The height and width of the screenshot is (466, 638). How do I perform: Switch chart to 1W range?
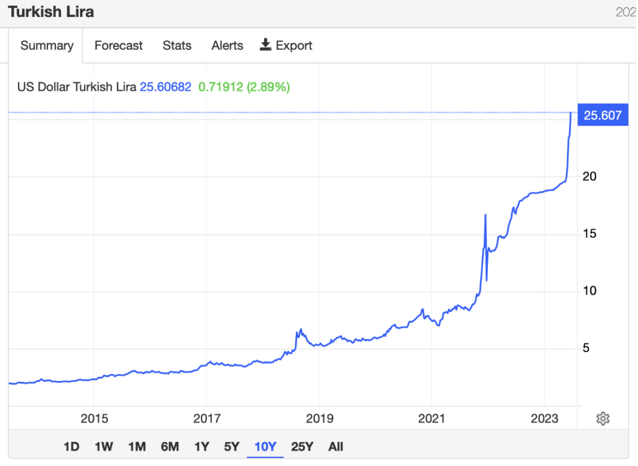103,446
